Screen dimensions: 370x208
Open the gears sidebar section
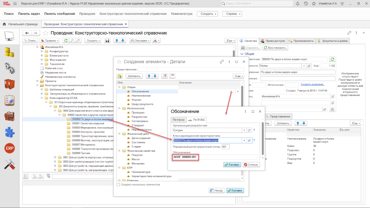pyautogui.click(x=10, y=68)
